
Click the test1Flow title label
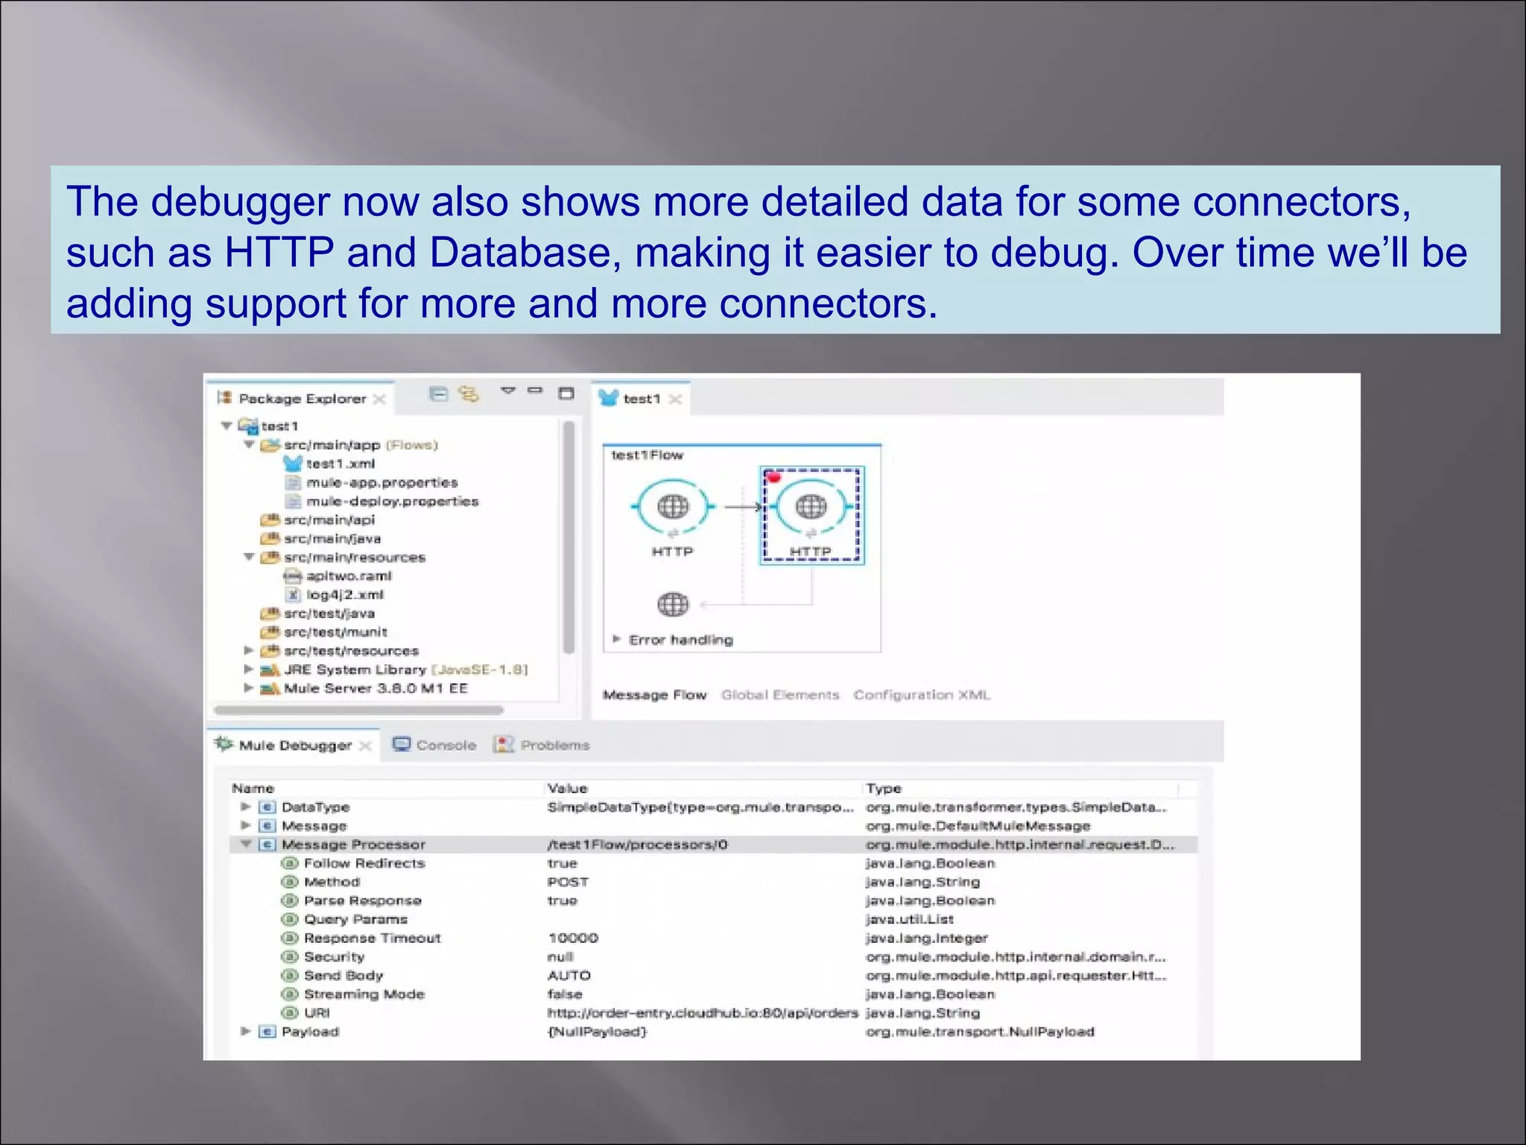click(x=647, y=455)
